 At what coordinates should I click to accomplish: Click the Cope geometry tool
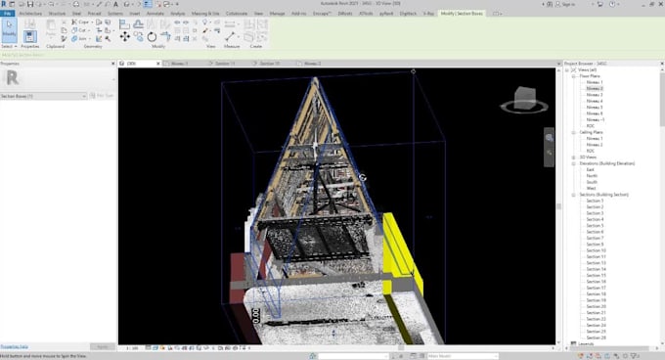[x=80, y=22]
